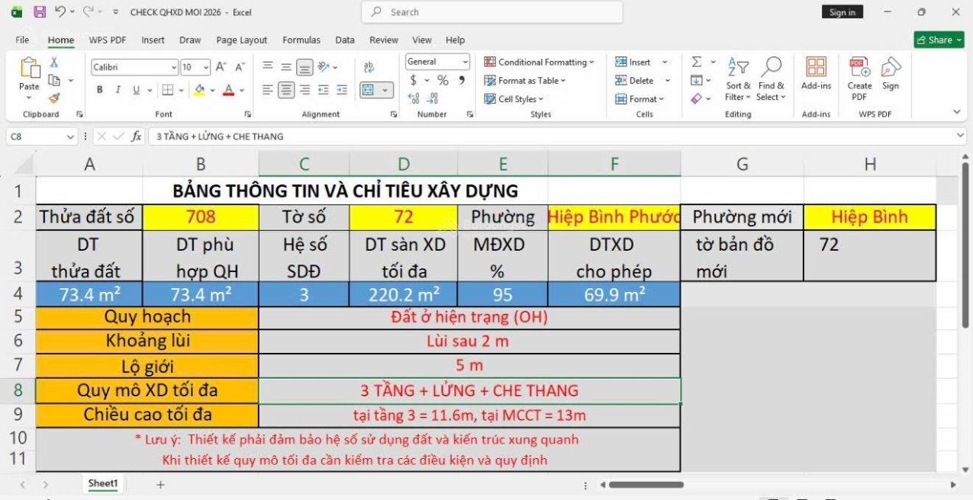Expand the Conditional Formatting dropdown
This screenshot has width=973, height=500.
tap(539, 62)
